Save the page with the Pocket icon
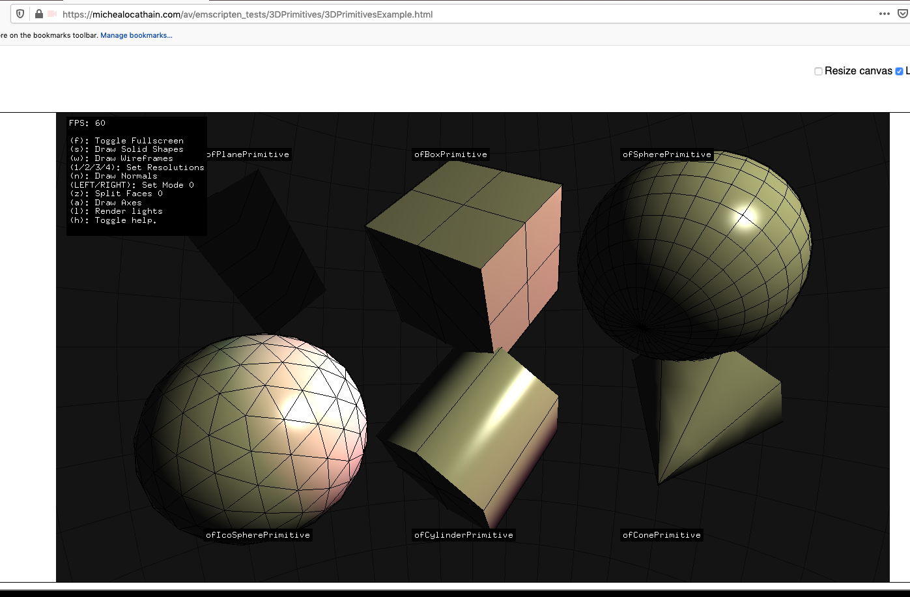 (x=902, y=14)
